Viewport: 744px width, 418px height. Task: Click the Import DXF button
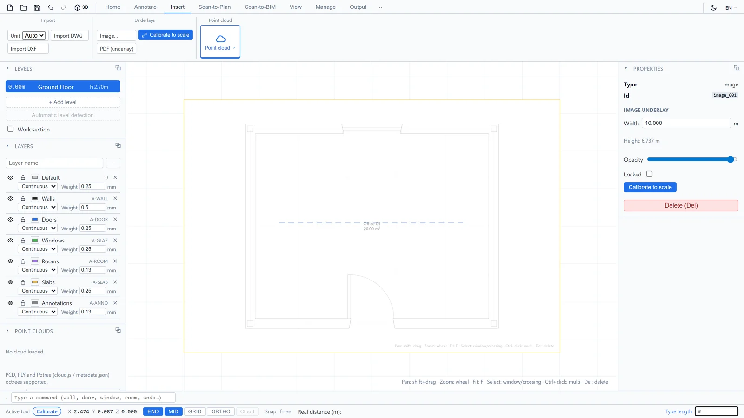click(28, 49)
